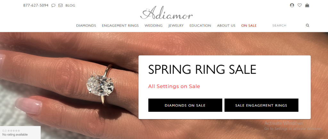Go to the Education menu
Screen dimensions: 328x139
tap(200, 26)
